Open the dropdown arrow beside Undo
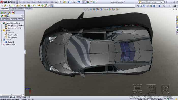Image resolution: width=178 pixels, height=100 pixels. pos(81,2)
